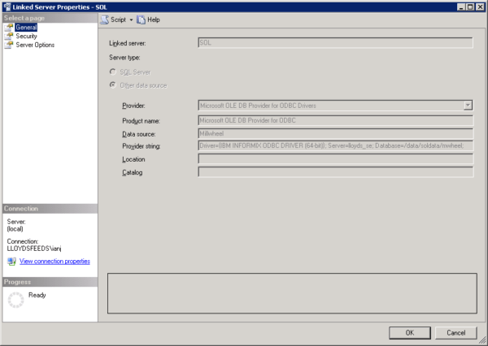Viewport: 488px width, 346px height.
Task: Click the Script toolbar icon
Action: point(104,19)
